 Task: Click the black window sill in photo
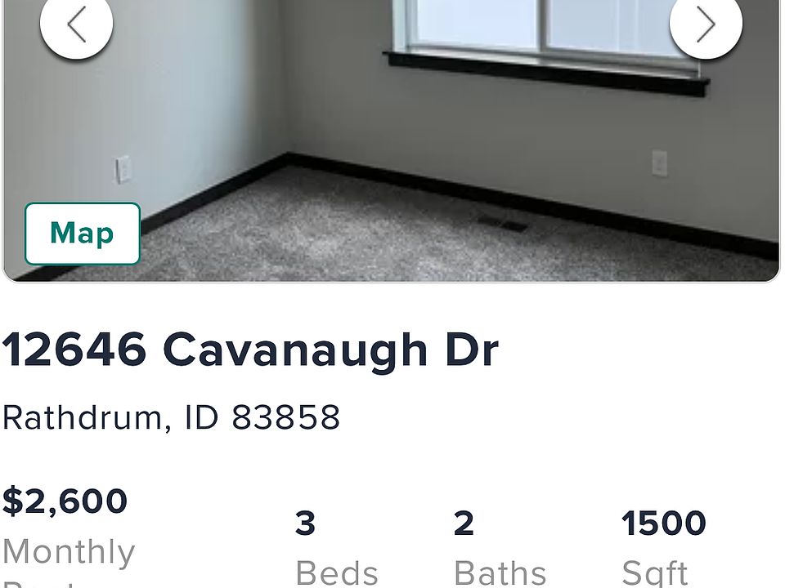tap(547, 74)
